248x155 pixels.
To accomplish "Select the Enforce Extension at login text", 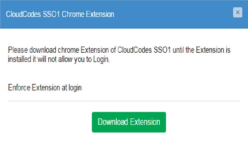I will tap(45, 87).
